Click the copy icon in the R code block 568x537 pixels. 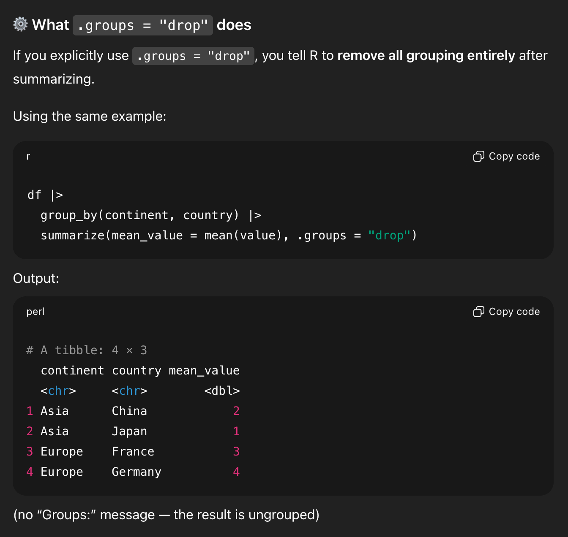(x=478, y=156)
